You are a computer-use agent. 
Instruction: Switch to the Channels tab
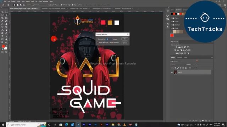coord(179,57)
